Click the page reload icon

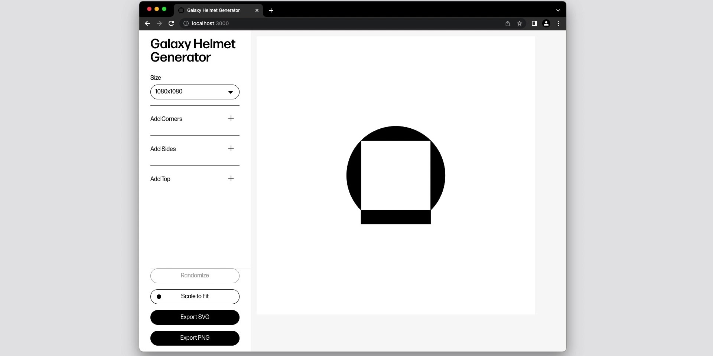click(171, 23)
